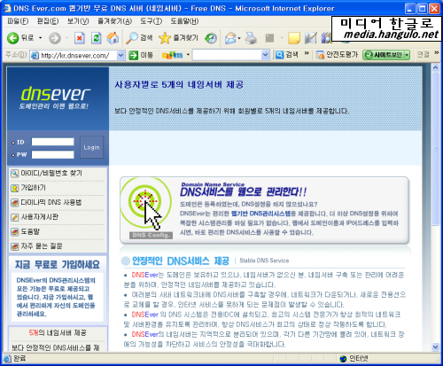Open the 도구 menu
Viewport: 443px width, 366px height.
click(x=151, y=21)
